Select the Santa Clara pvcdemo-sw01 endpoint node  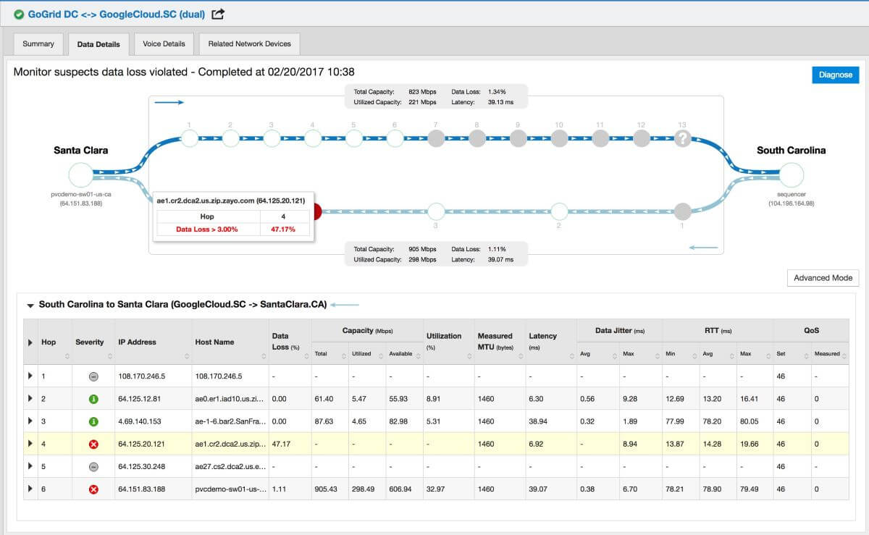pos(80,174)
